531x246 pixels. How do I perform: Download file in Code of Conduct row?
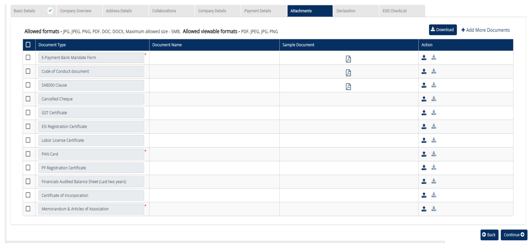tap(434, 71)
